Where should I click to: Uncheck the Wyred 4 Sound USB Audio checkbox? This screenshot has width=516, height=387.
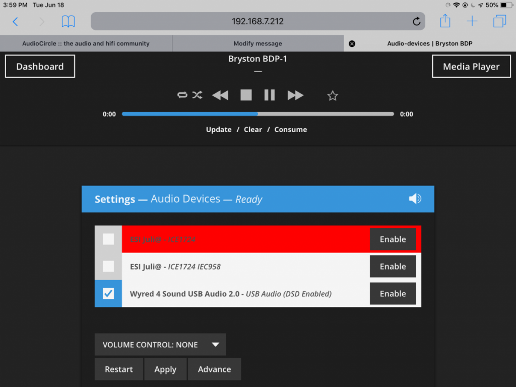point(108,293)
